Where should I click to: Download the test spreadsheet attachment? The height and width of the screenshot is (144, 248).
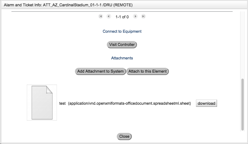point(206,103)
